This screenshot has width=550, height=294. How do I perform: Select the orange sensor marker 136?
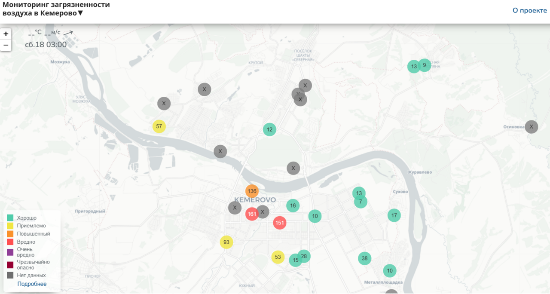[252, 191]
